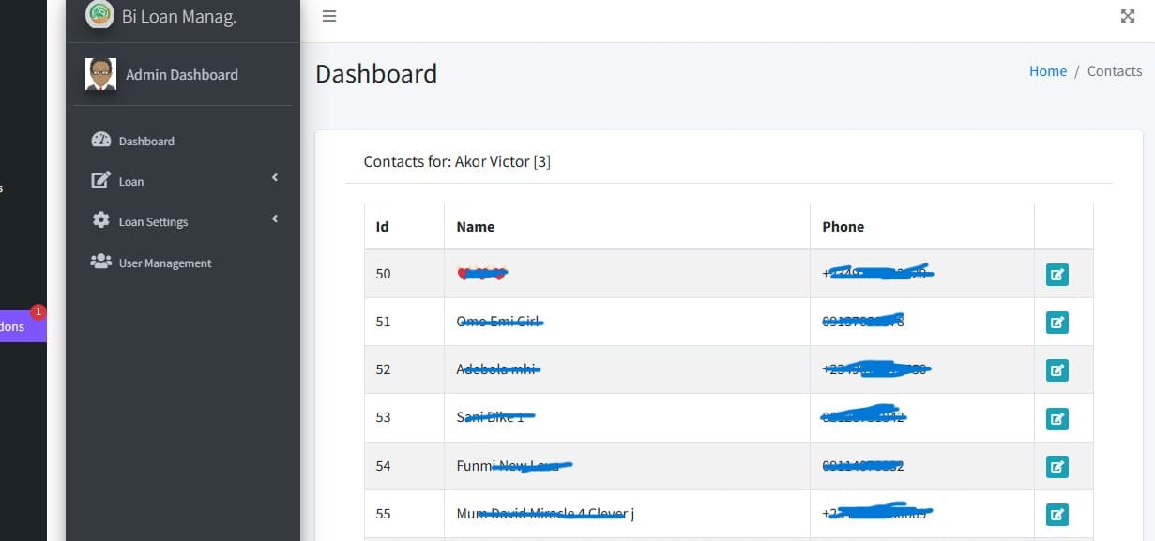
Task: Open the User Management menu item
Action: click(165, 263)
